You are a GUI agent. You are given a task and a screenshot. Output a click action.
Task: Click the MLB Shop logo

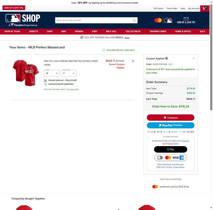tap(23, 20)
